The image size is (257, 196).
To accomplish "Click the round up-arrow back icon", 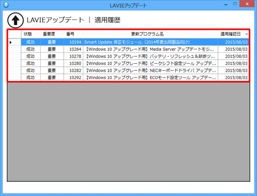I will [x=15, y=20].
